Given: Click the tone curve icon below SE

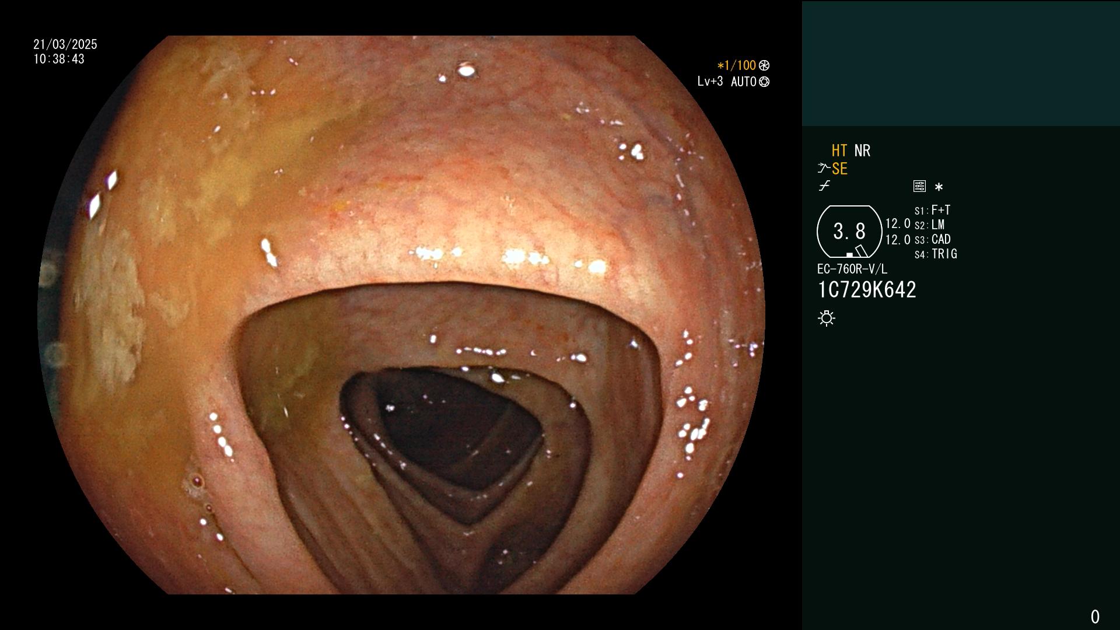Looking at the screenshot, I should 824,186.
